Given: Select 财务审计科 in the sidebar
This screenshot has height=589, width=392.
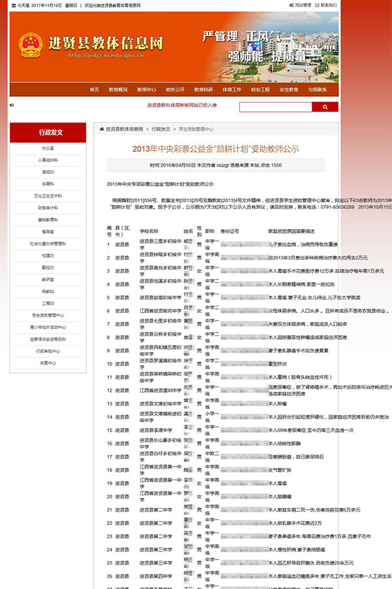Looking at the screenshot, I should click(x=48, y=207).
